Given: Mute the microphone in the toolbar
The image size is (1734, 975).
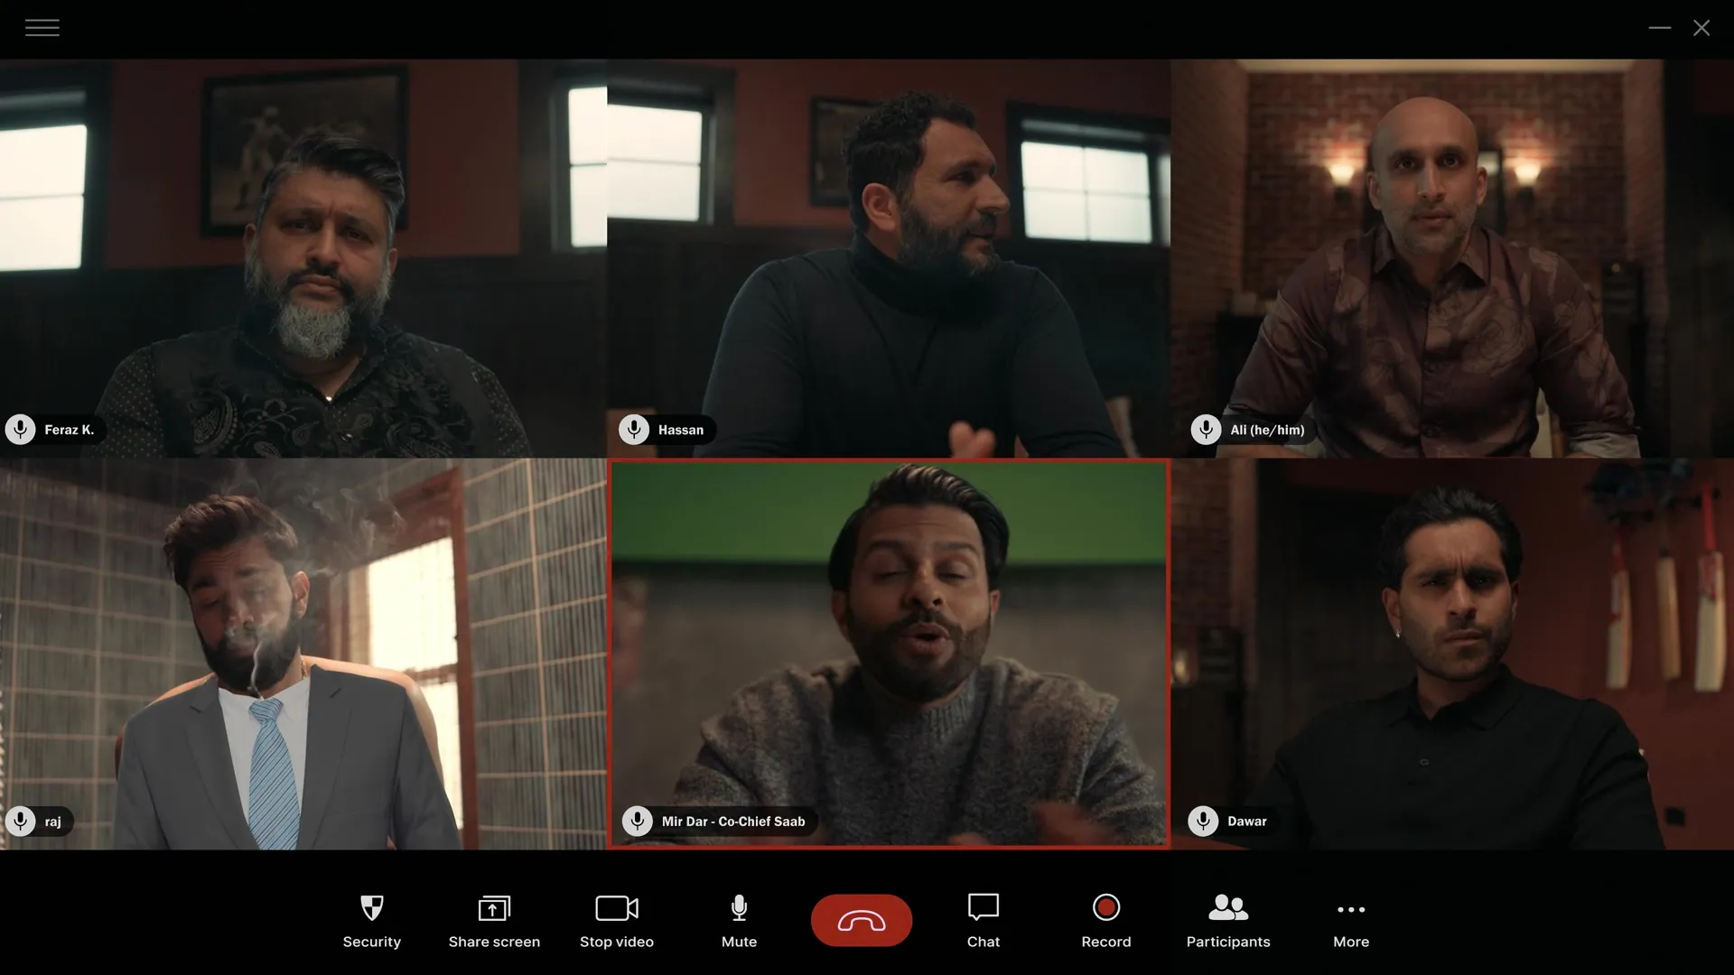Looking at the screenshot, I should pos(739,907).
